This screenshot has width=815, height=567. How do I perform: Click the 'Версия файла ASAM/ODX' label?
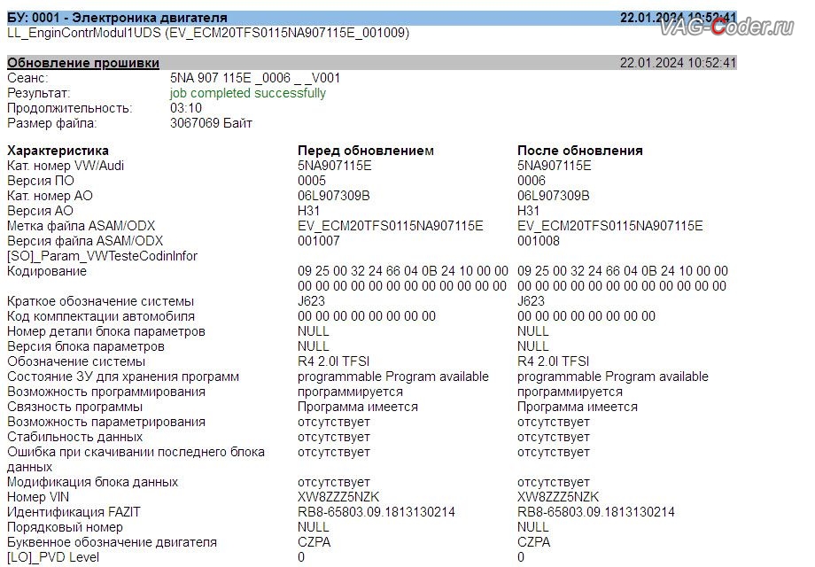85,241
